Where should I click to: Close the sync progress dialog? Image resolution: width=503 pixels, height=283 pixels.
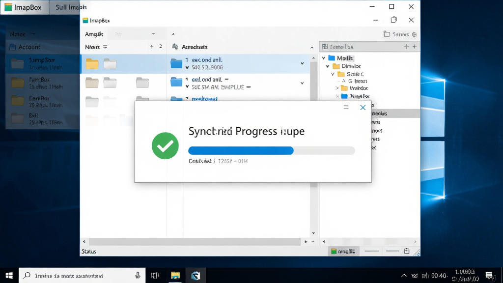[363, 108]
